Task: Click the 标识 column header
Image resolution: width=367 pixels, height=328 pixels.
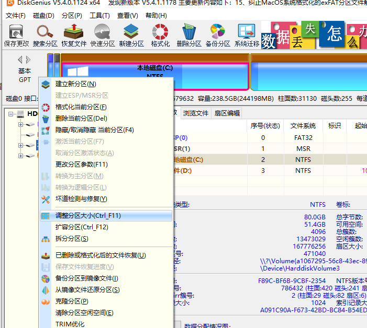Action: point(335,126)
